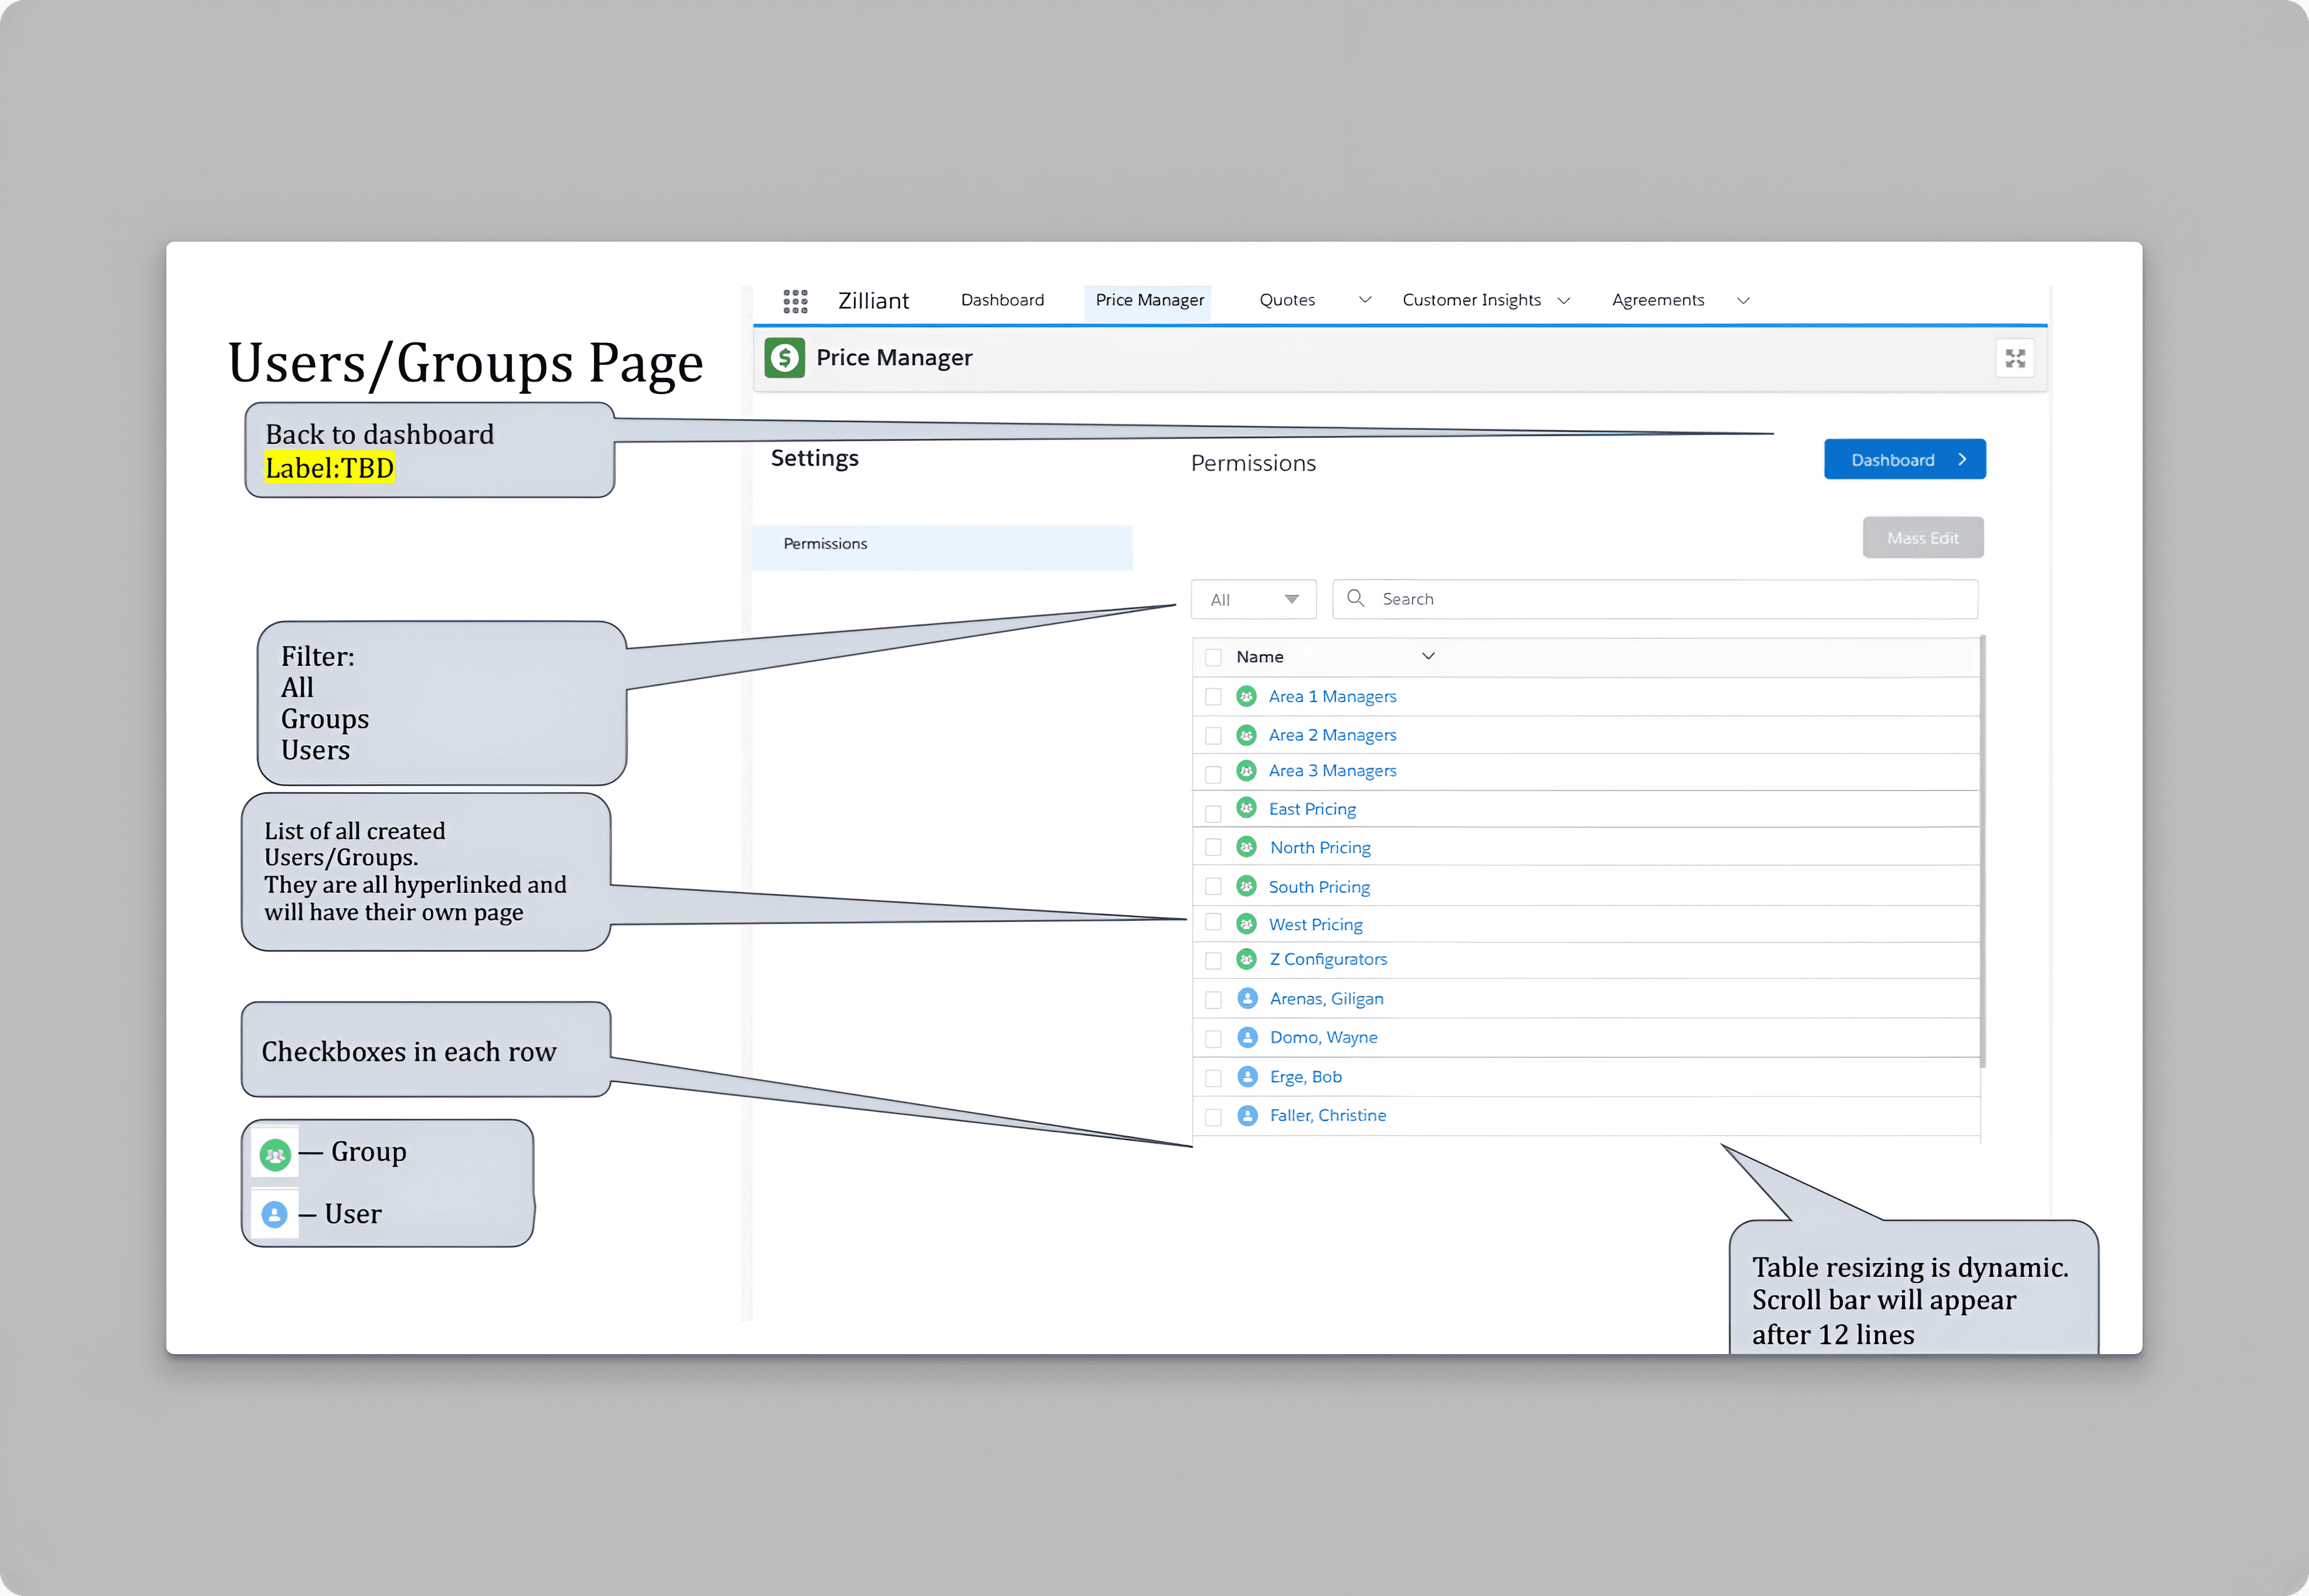This screenshot has width=2309, height=1596.
Task: Click the search magnifier icon
Action: 1356,598
